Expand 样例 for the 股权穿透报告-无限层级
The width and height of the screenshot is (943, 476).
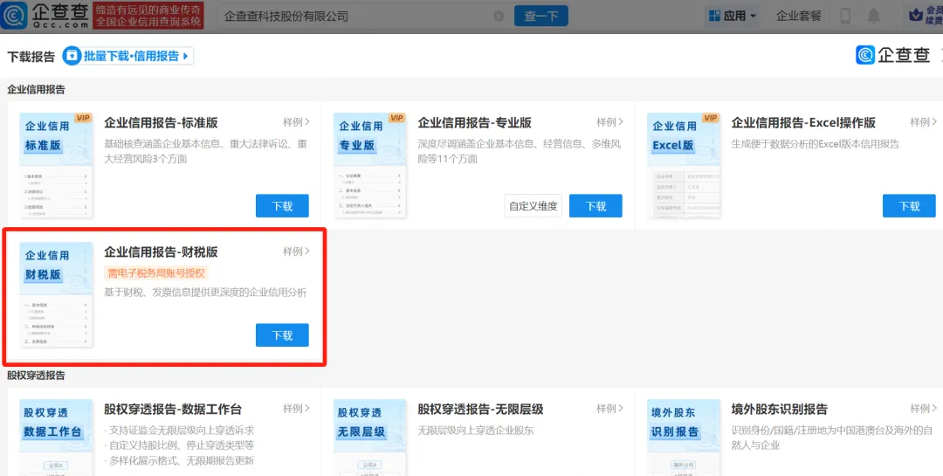pos(609,409)
